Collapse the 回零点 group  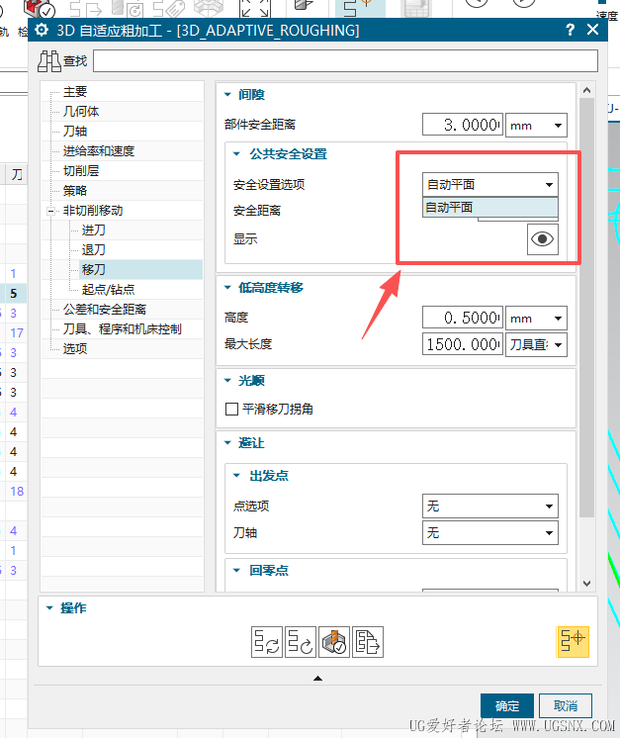(236, 571)
